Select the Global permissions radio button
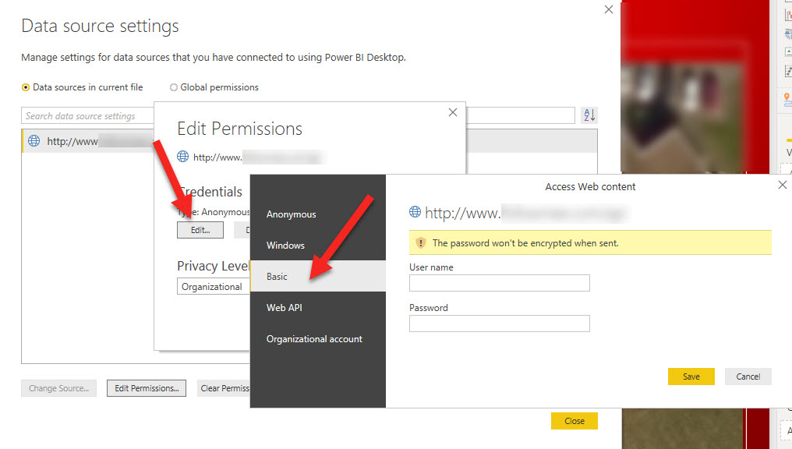The width and height of the screenshot is (792, 449). 174,87
